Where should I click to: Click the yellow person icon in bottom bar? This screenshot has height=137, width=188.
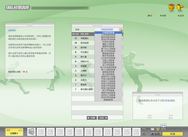point(158,129)
